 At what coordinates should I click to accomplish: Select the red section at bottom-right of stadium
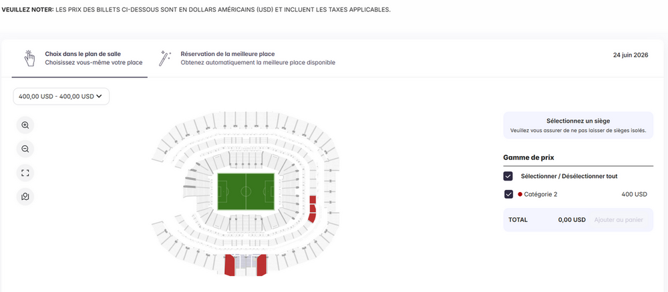click(x=261, y=265)
